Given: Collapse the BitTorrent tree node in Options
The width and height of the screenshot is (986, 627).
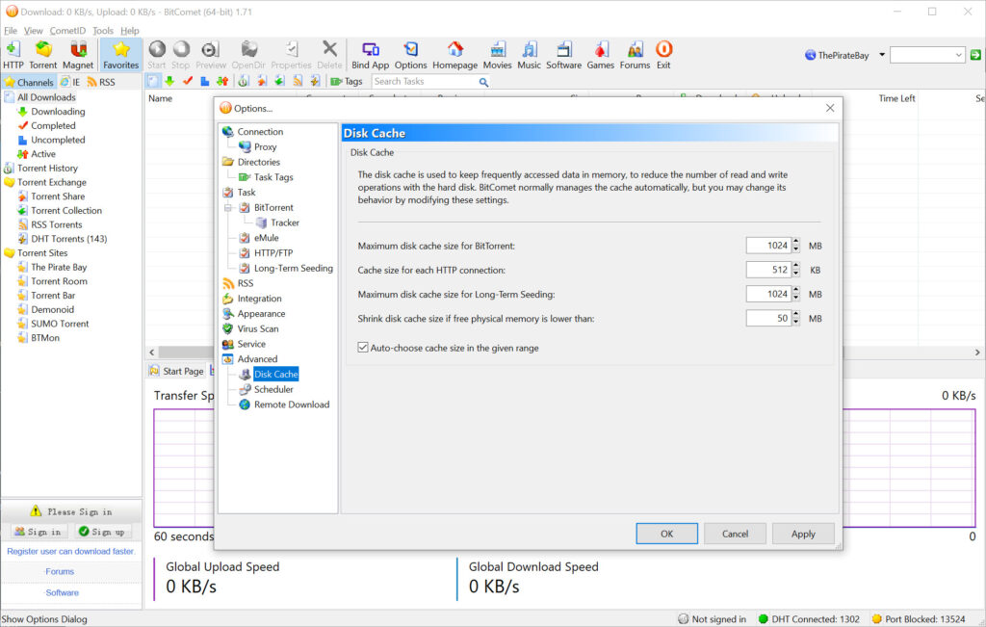Looking at the screenshot, I should pyautogui.click(x=229, y=208).
